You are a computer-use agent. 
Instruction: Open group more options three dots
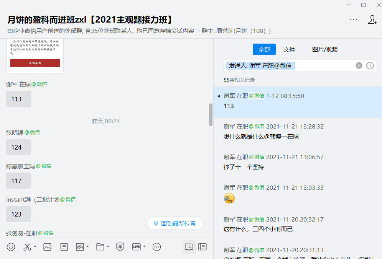(353, 20)
